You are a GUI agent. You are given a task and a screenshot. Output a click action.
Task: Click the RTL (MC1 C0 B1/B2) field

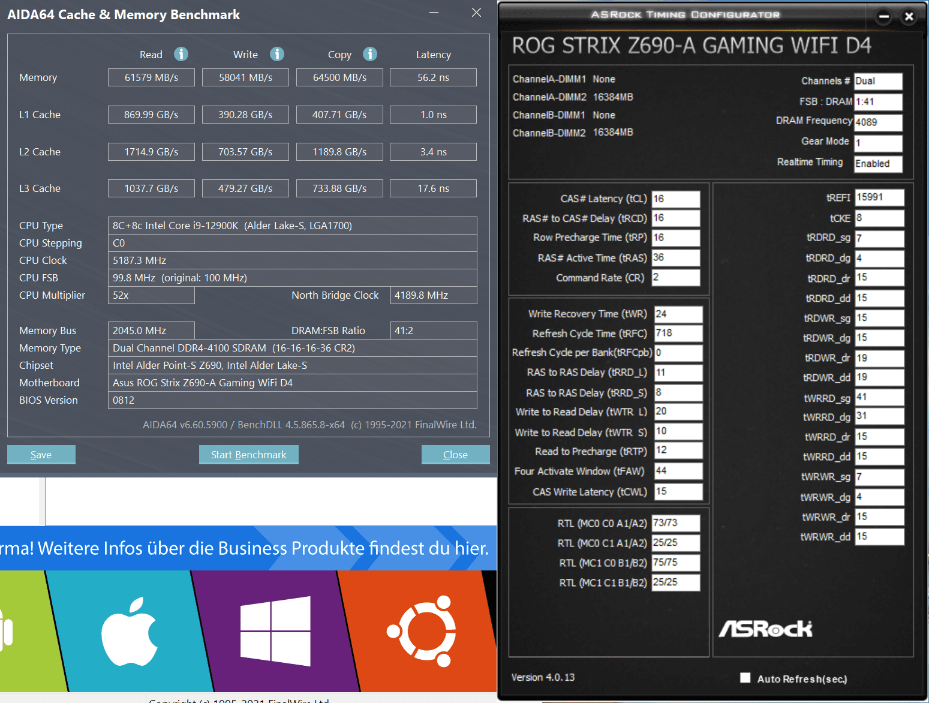point(676,563)
